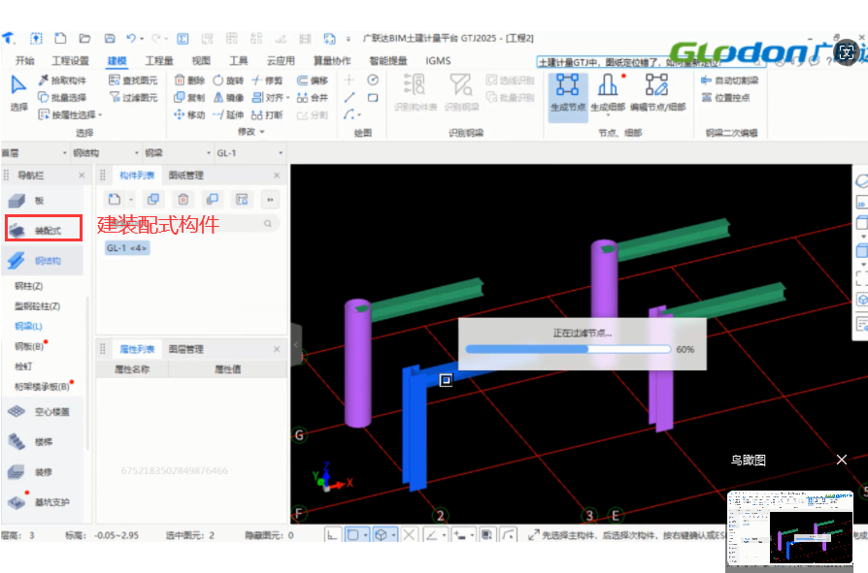Image resolution: width=868 pixels, height=573 pixels.
Task: Click the 打断 break tool
Action: 267,115
